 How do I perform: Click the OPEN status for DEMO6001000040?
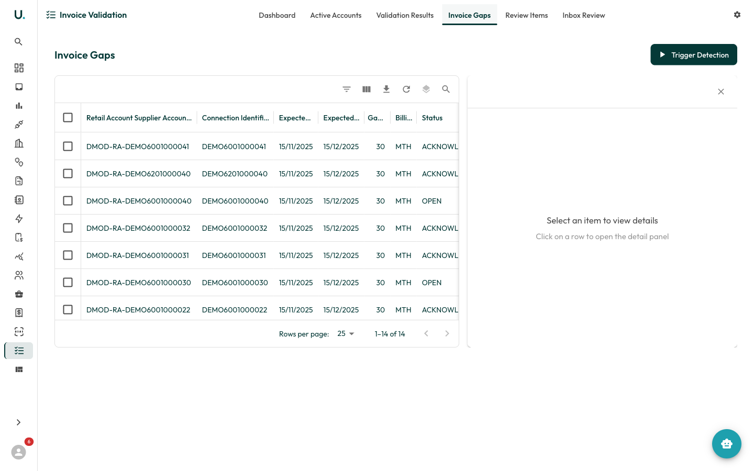(x=431, y=201)
